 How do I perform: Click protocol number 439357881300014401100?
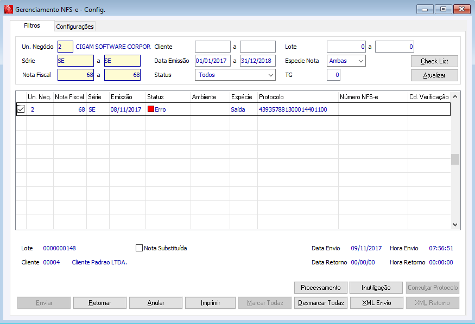click(293, 109)
